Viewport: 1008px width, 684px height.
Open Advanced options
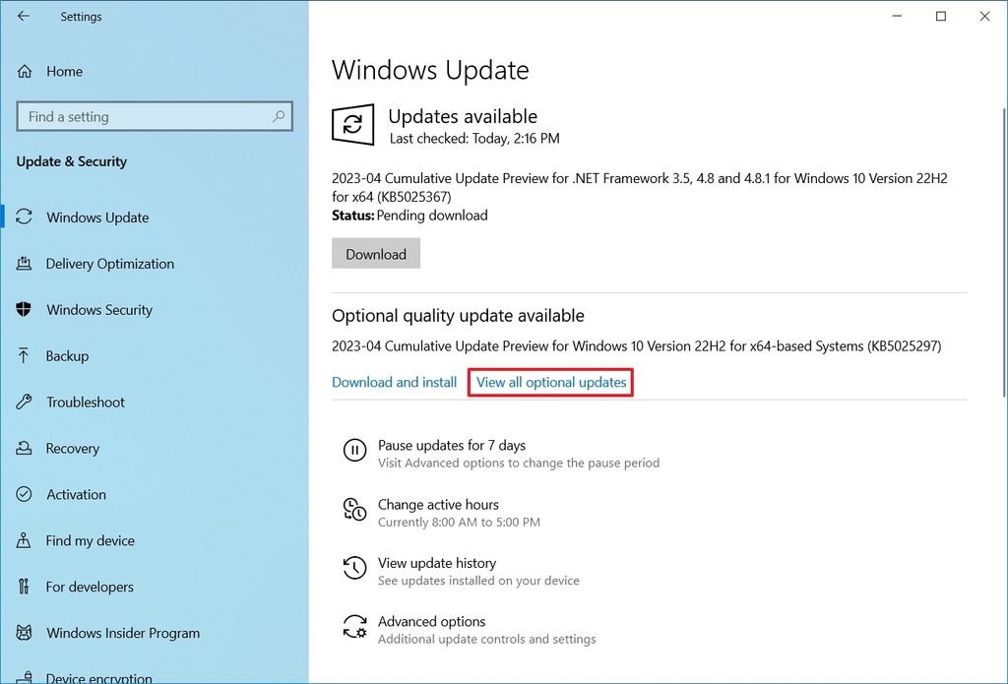click(x=431, y=621)
